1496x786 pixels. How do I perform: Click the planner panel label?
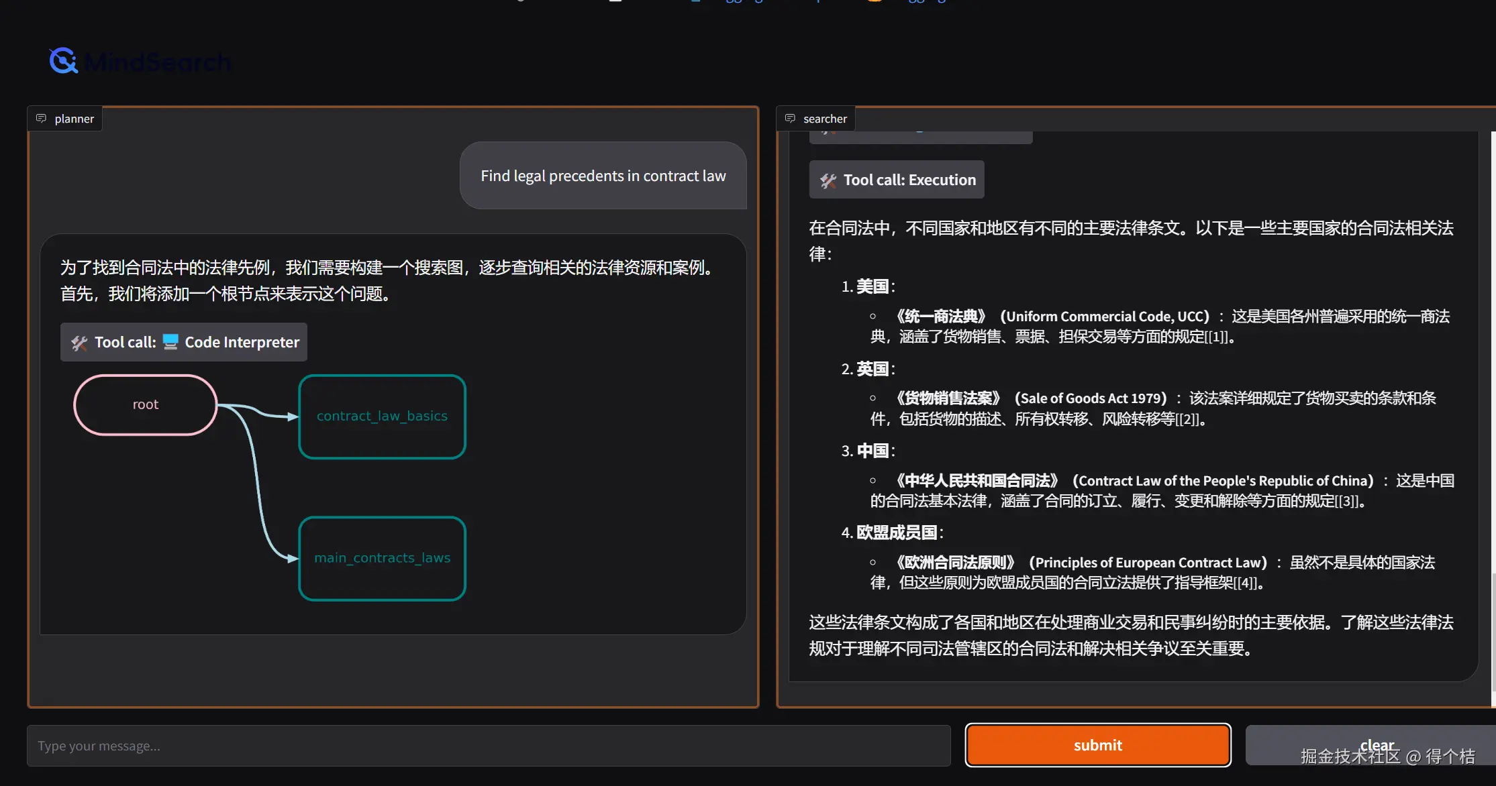74,119
